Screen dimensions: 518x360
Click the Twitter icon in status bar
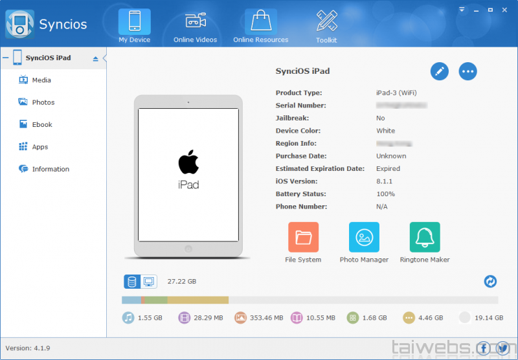point(502,348)
